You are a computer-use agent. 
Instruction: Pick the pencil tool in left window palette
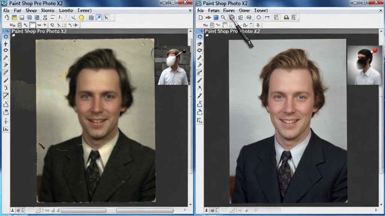[x=6, y=58]
